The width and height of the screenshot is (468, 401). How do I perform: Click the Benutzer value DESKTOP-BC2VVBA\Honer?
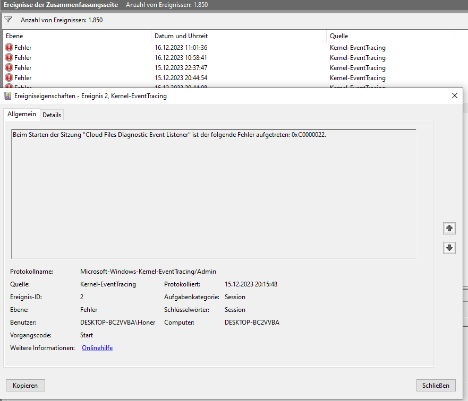click(x=117, y=322)
